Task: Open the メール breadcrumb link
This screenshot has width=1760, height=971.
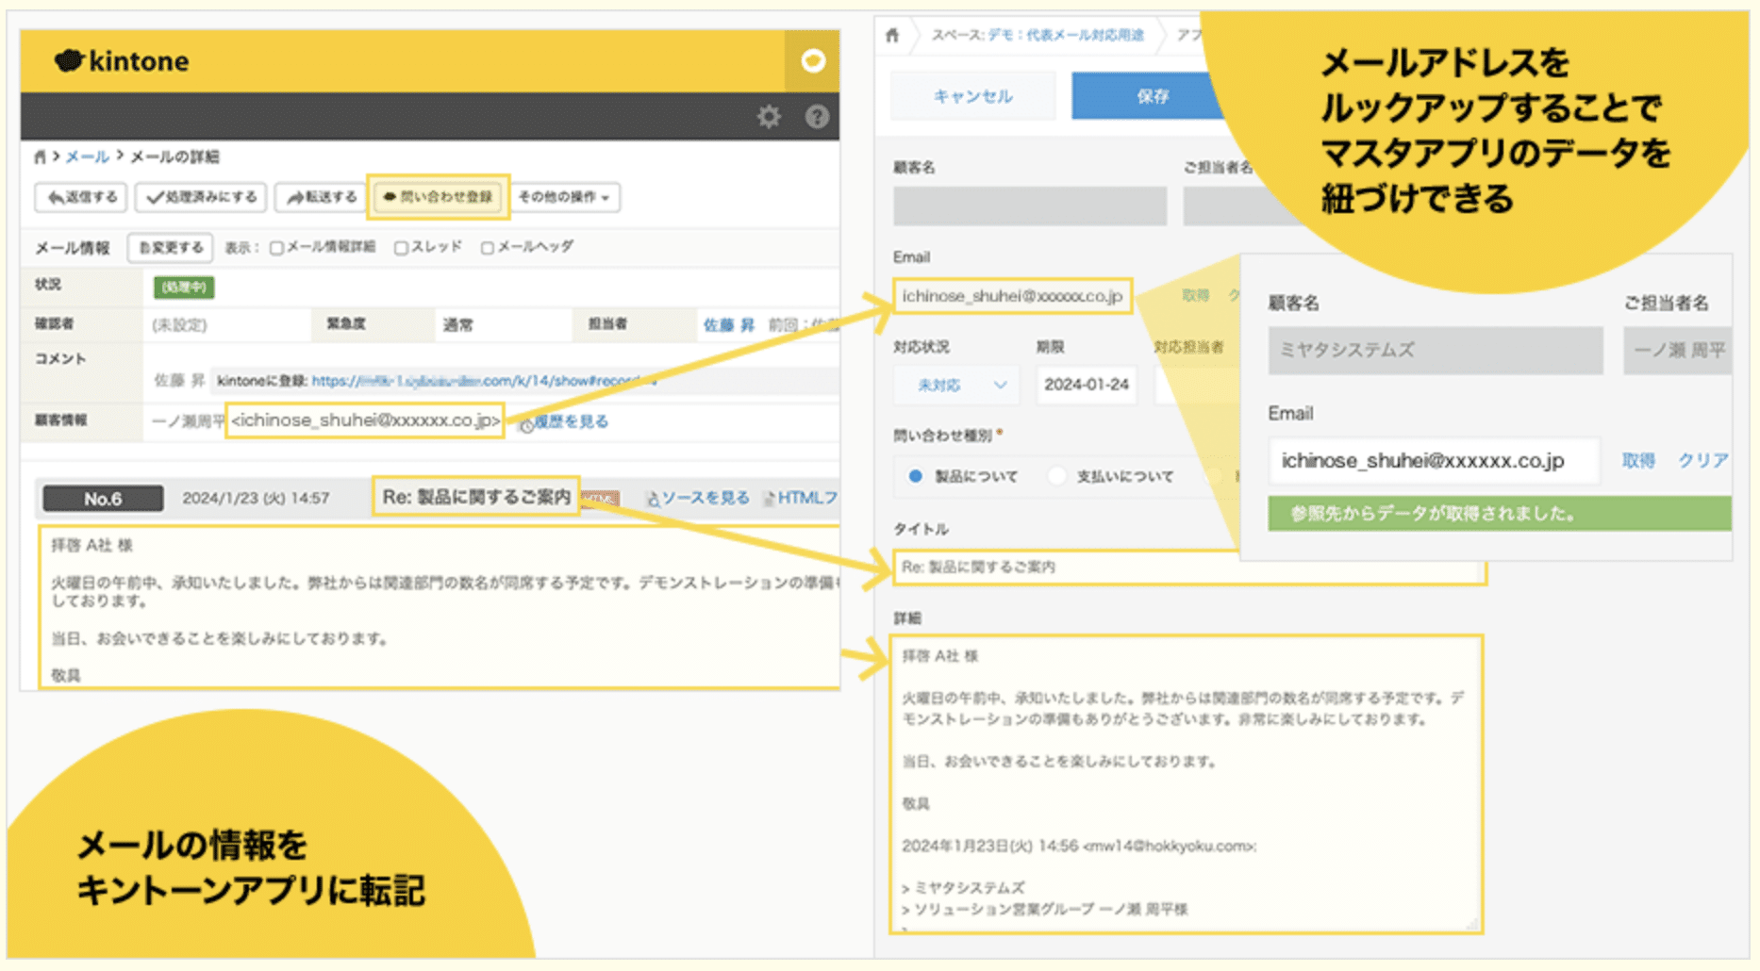Action: point(87,156)
